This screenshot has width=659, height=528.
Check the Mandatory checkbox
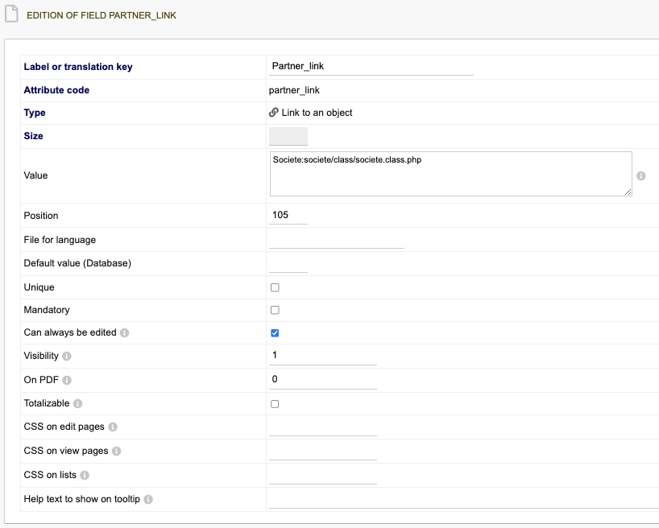coord(275,310)
